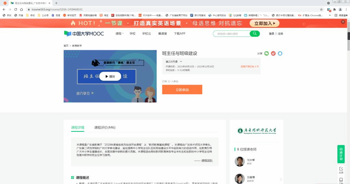Screen dimensions: 350x184
Task: Click the 注册 register link
Action: (x=280, y=34)
